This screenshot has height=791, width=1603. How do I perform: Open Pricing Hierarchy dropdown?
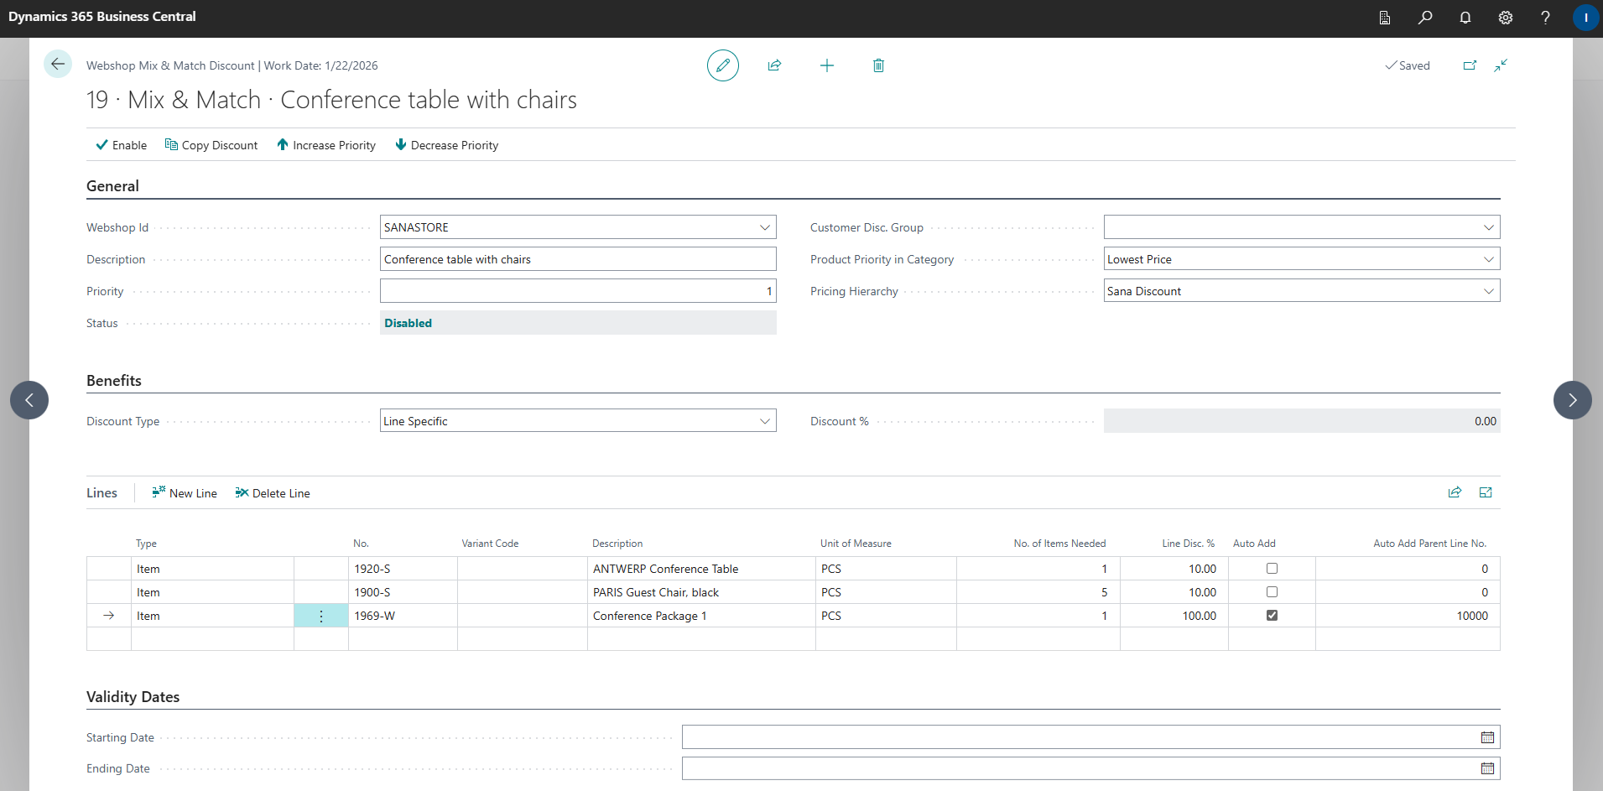click(x=1488, y=291)
